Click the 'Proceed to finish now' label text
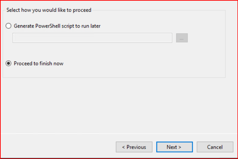The height and width of the screenshot is (159, 238). point(39,63)
